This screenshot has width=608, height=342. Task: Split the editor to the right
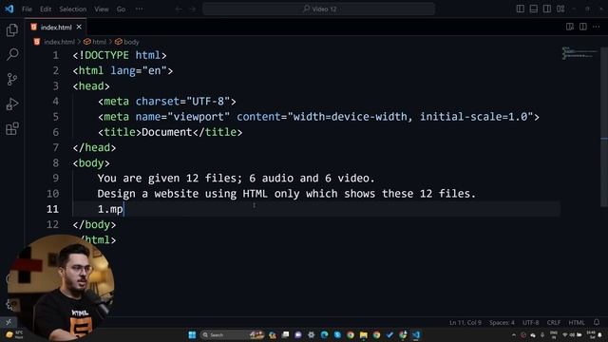582,27
